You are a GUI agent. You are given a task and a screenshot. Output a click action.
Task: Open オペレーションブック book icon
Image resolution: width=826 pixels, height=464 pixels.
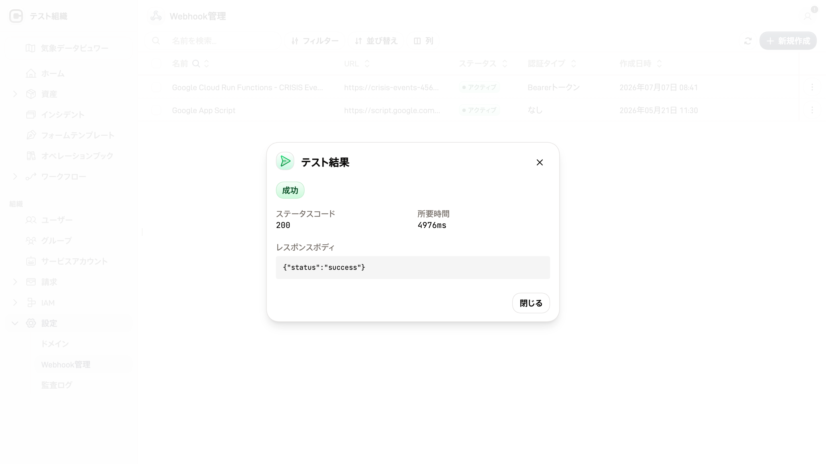click(31, 156)
